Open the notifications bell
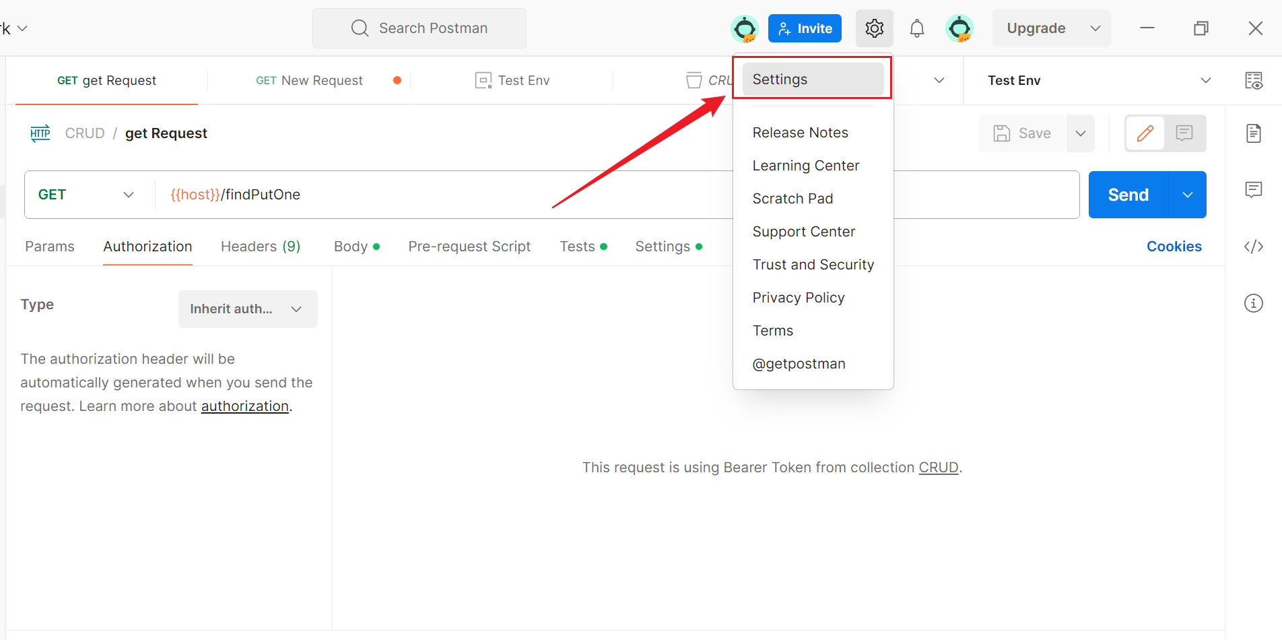1282x640 pixels. [916, 28]
